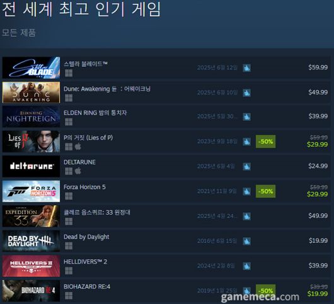Image resolution: width=334 pixels, height=304 pixels.
Task: Open the Elden Ring Nightreign thumbnail image
Action: [31, 116]
